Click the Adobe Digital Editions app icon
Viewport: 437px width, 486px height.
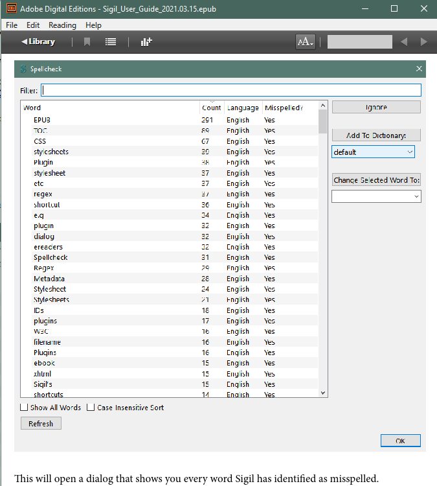tap(12, 8)
